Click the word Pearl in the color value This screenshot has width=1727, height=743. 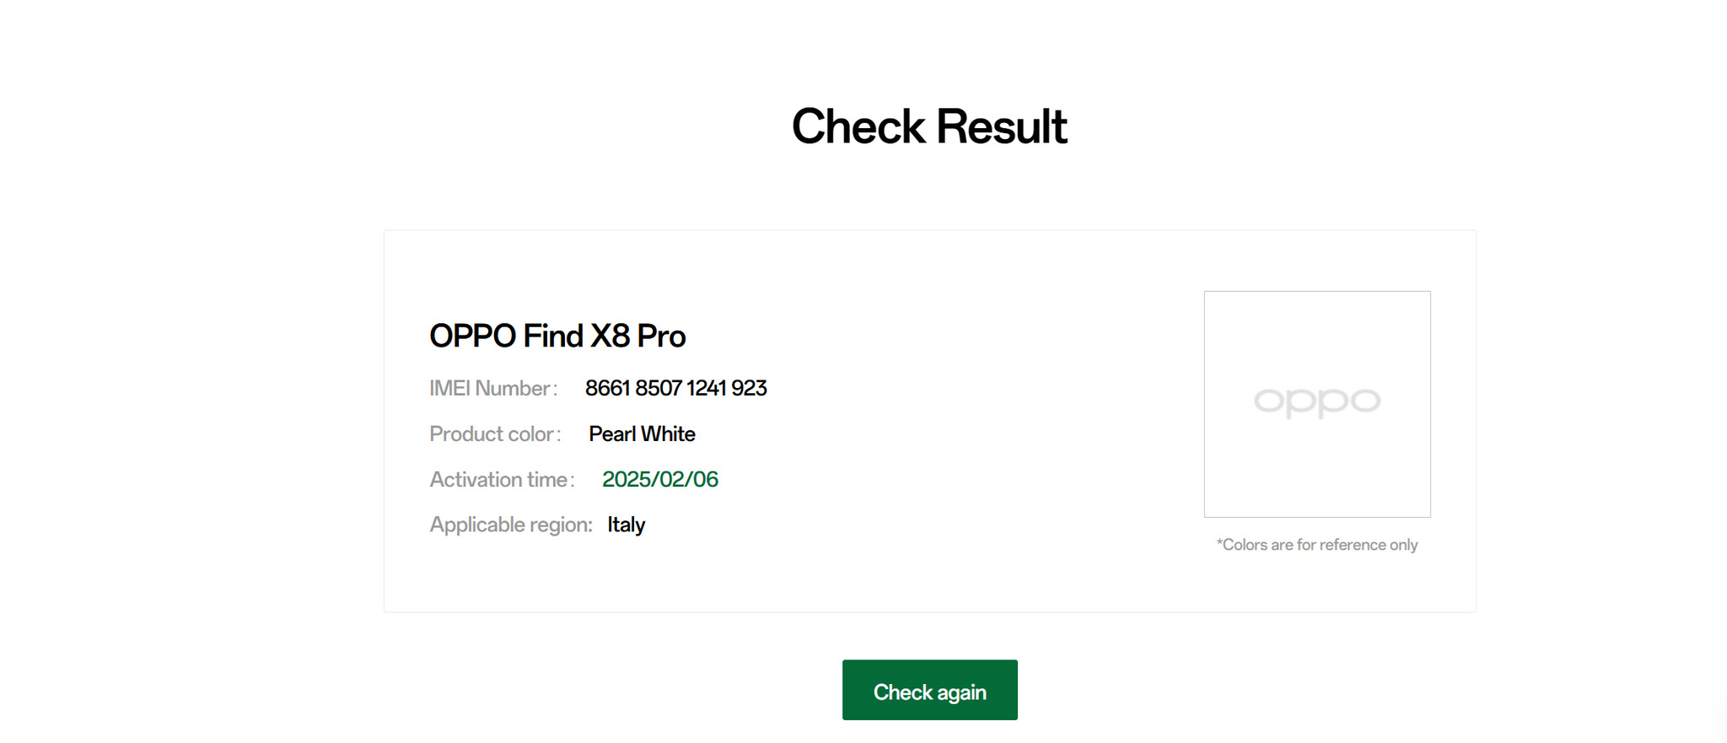612,433
